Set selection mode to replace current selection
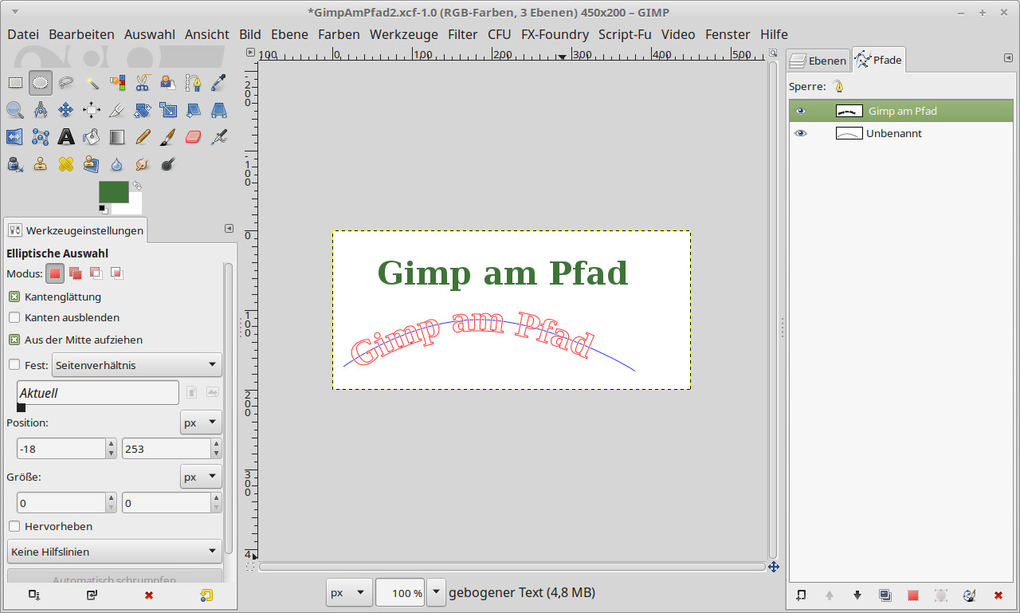Image resolution: width=1020 pixels, height=613 pixels. (55, 273)
